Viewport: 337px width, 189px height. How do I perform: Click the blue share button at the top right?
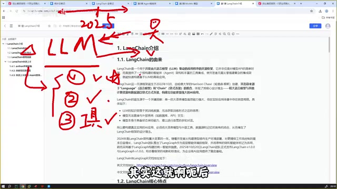(x=315, y=26)
